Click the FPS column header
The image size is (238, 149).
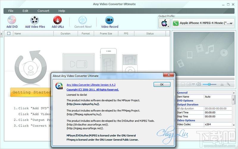coord(126,34)
